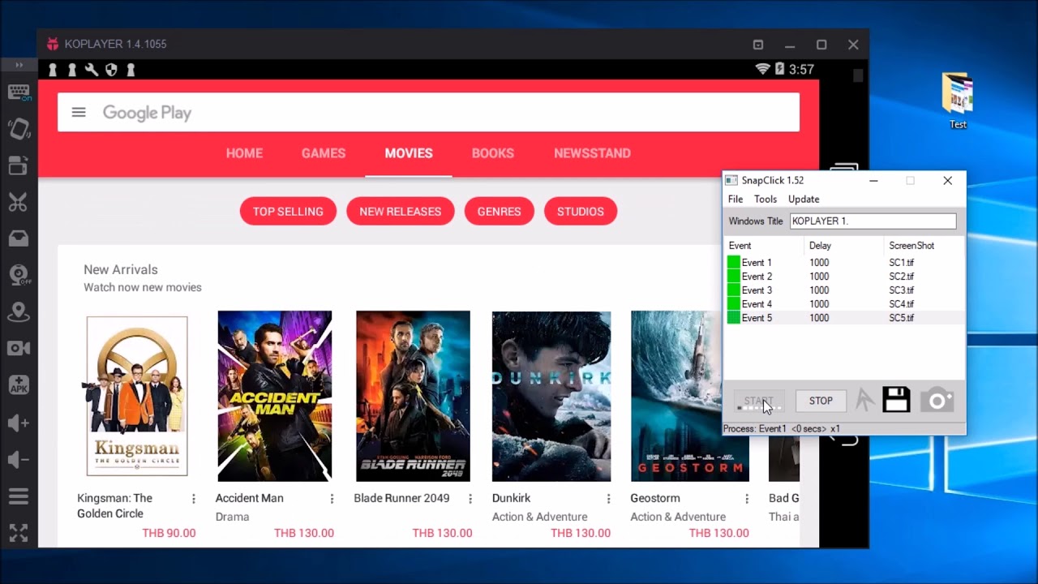
Task: Click the GENRES button
Action: pyautogui.click(x=500, y=212)
